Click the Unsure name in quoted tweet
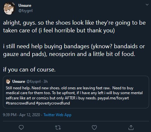Image resolution: width=151 pixels, height=132 pixels. coord(19,82)
